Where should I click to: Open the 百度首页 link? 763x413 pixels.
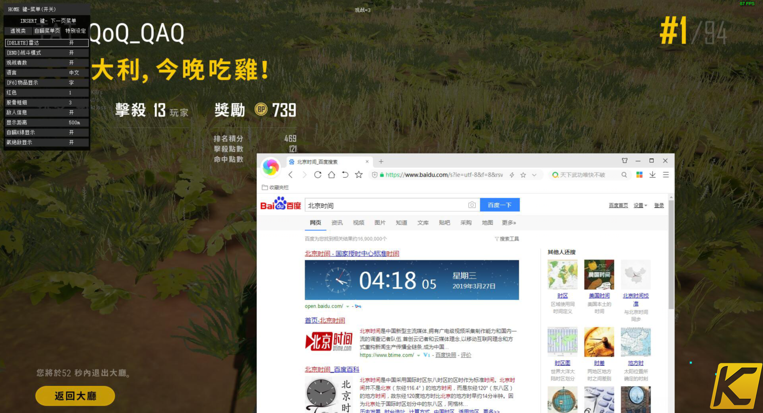(x=618, y=205)
